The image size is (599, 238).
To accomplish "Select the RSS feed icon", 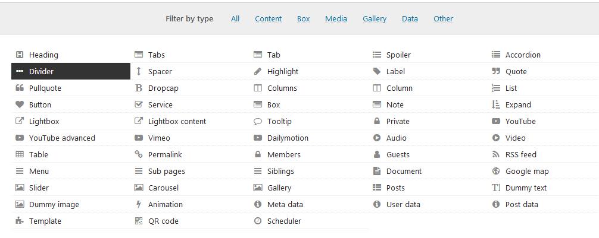I will 496,154.
